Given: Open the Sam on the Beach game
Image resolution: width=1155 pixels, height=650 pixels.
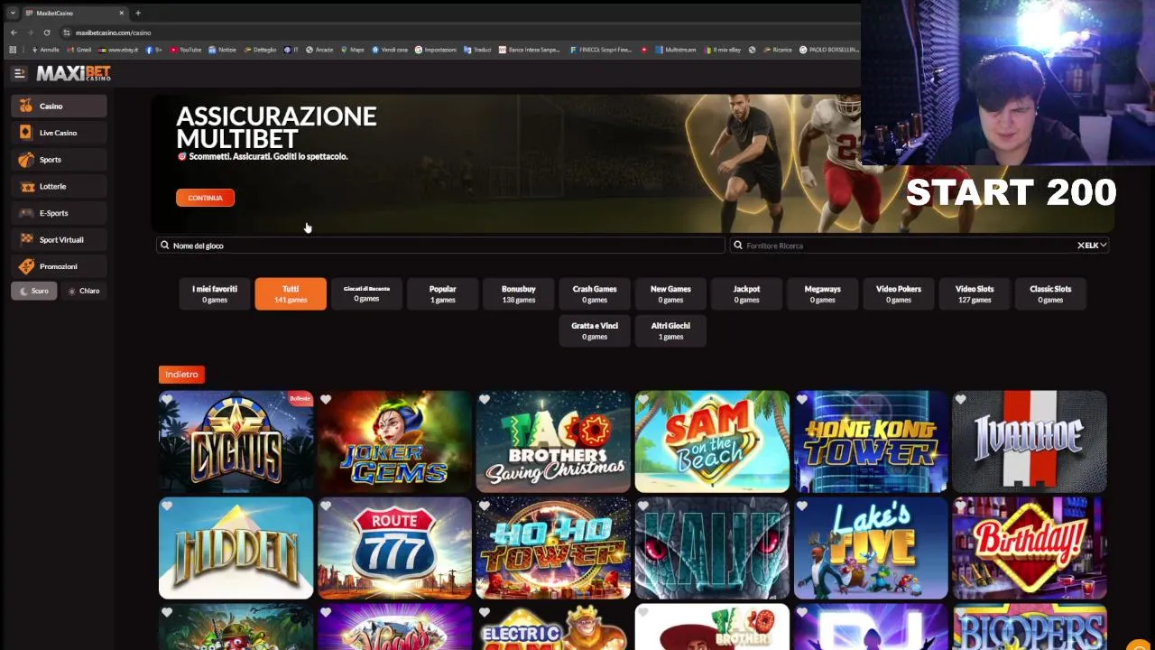Looking at the screenshot, I should [712, 441].
